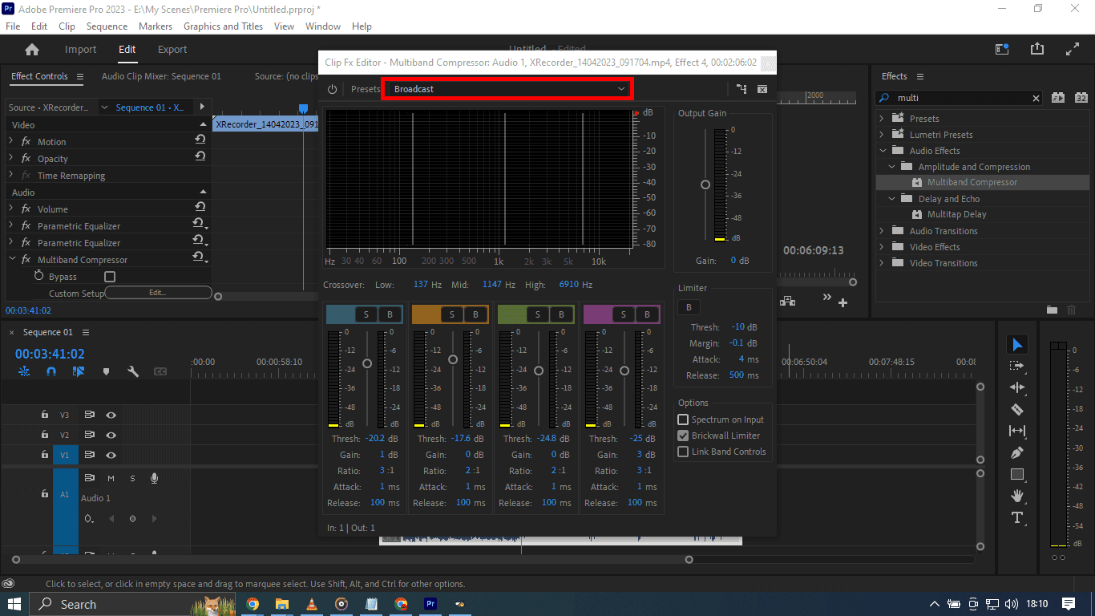
Task: Add a marker in the timeline
Action: point(106,372)
